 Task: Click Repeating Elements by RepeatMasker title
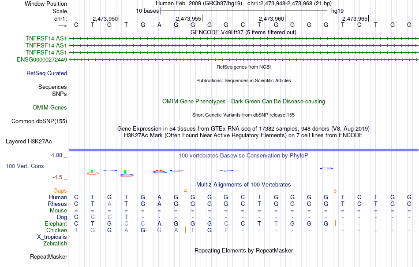243,250
